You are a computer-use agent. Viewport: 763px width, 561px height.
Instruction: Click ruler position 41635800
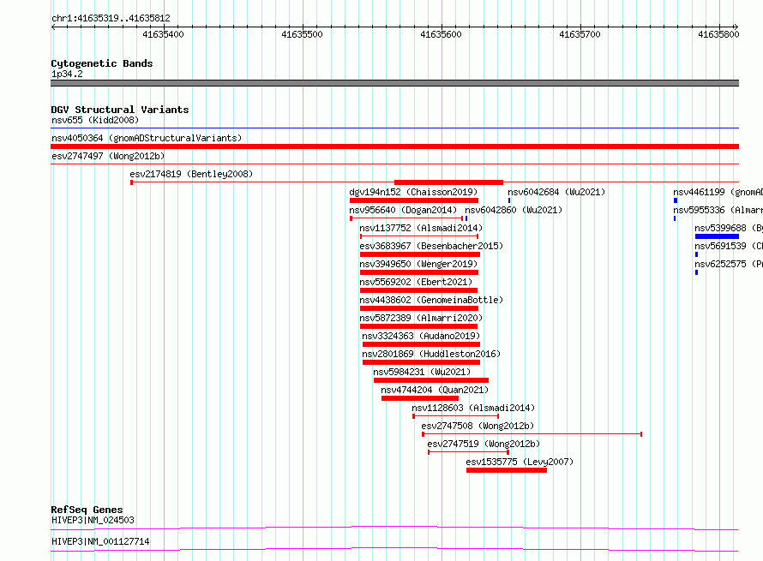click(x=718, y=34)
